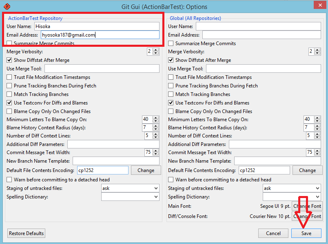Click repository Merge Verbosity value 2
The image size is (328, 244).
pos(150,51)
